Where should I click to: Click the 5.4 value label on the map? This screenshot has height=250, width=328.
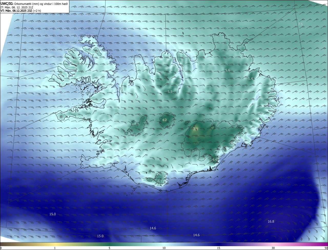point(250,78)
